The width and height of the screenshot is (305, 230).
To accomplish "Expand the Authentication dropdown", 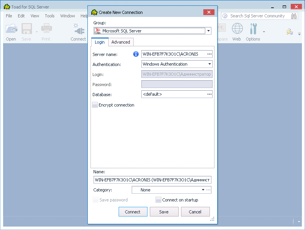I will coord(209,64).
